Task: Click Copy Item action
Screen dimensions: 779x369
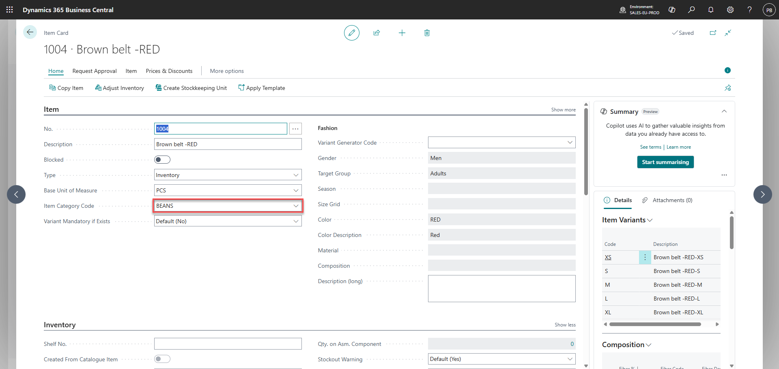Action: [66, 88]
